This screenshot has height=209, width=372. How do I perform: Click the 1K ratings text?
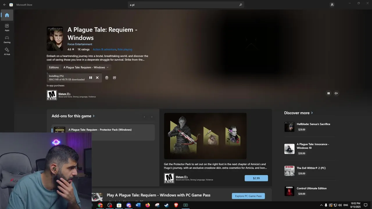point(83,49)
